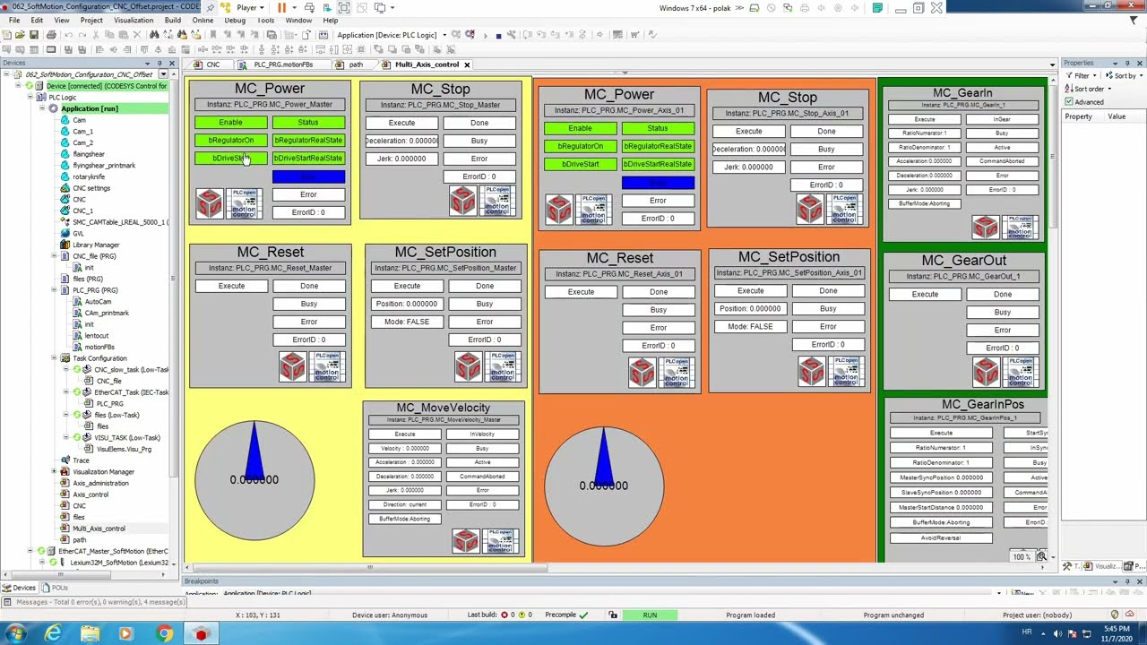Open File Explorer from the taskbar
Image resolution: width=1147 pixels, height=645 pixels.
pos(90,633)
